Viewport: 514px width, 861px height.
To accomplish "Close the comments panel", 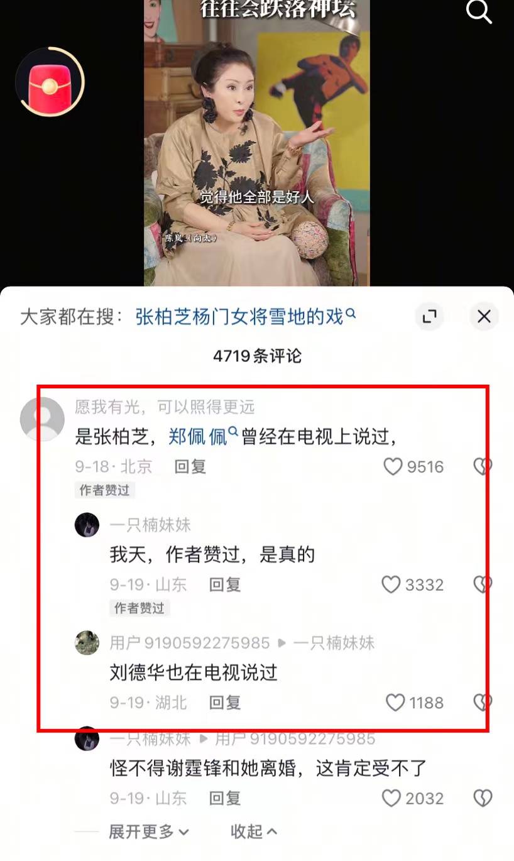I will pyautogui.click(x=484, y=316).
